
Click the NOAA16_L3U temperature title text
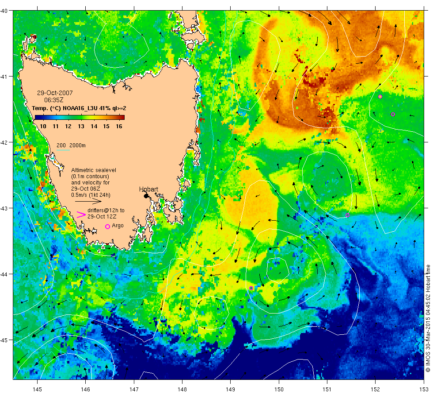point(79,108)
